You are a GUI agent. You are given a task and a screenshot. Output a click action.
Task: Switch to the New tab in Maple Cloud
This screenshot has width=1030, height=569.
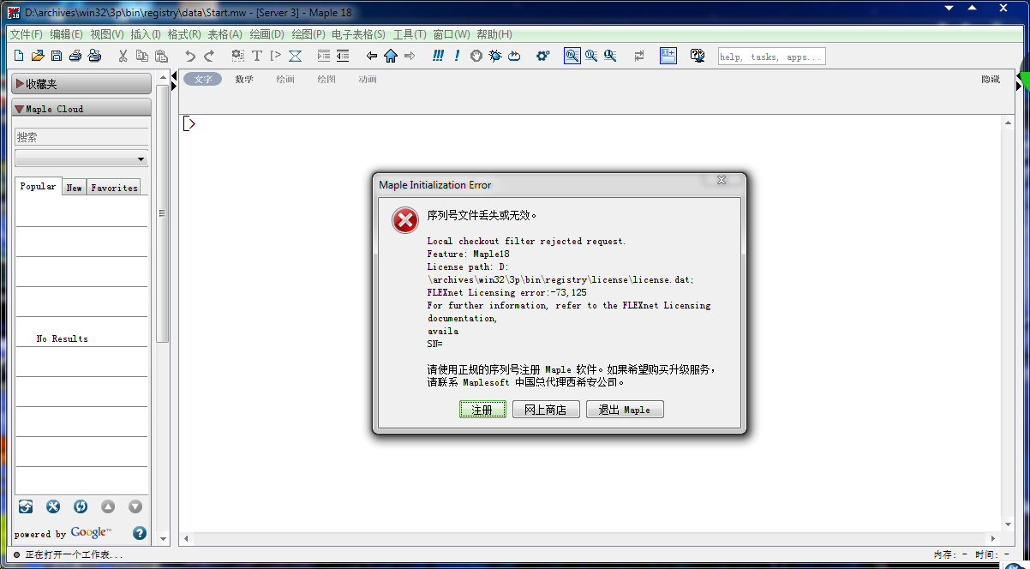point(75,188)
